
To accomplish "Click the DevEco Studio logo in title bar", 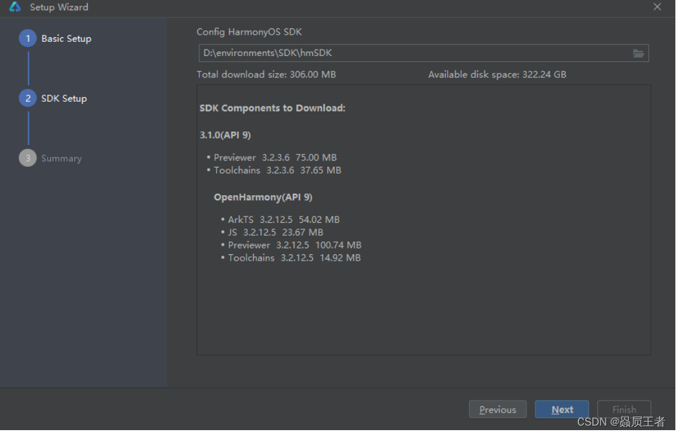I will click(15, 7).
